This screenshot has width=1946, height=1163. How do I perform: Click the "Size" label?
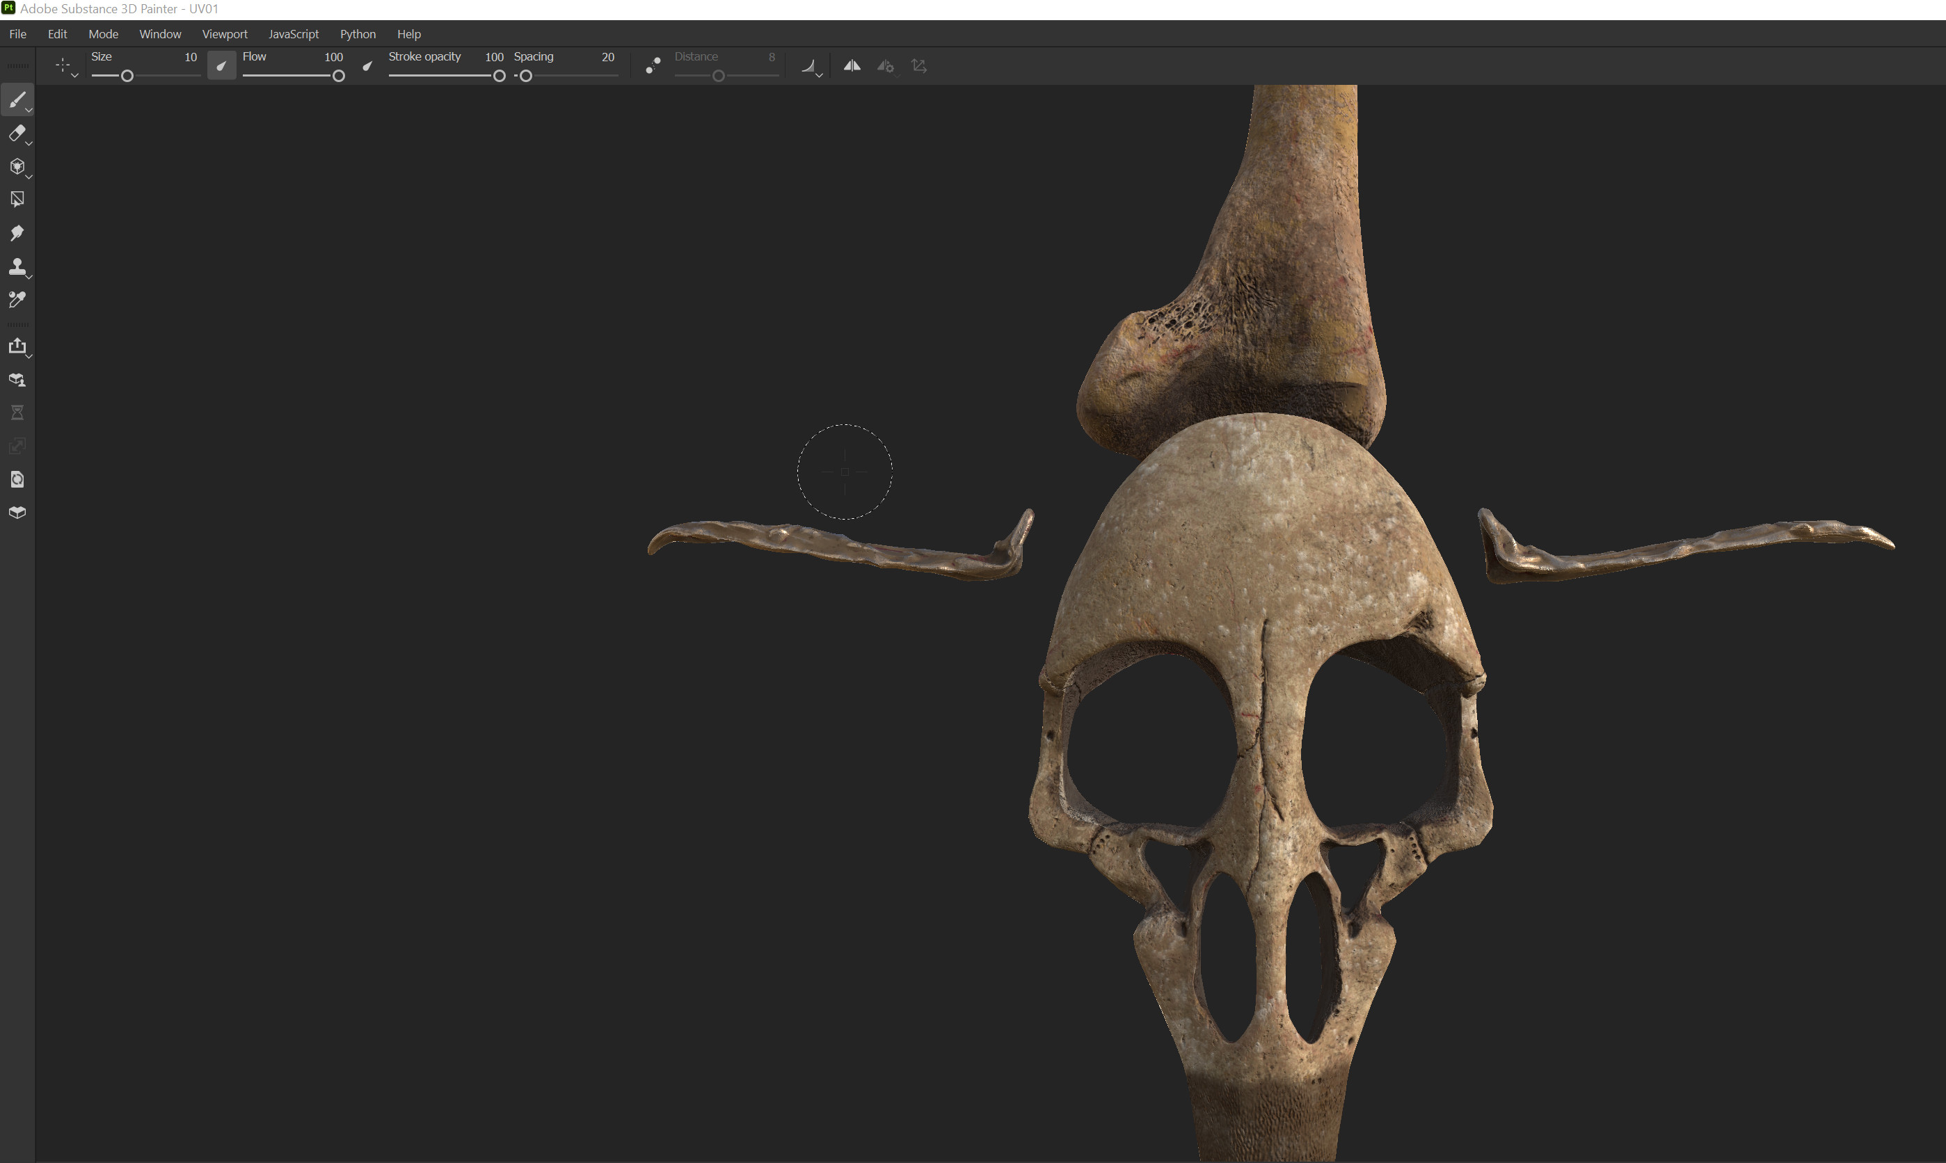tap(101, 56)
